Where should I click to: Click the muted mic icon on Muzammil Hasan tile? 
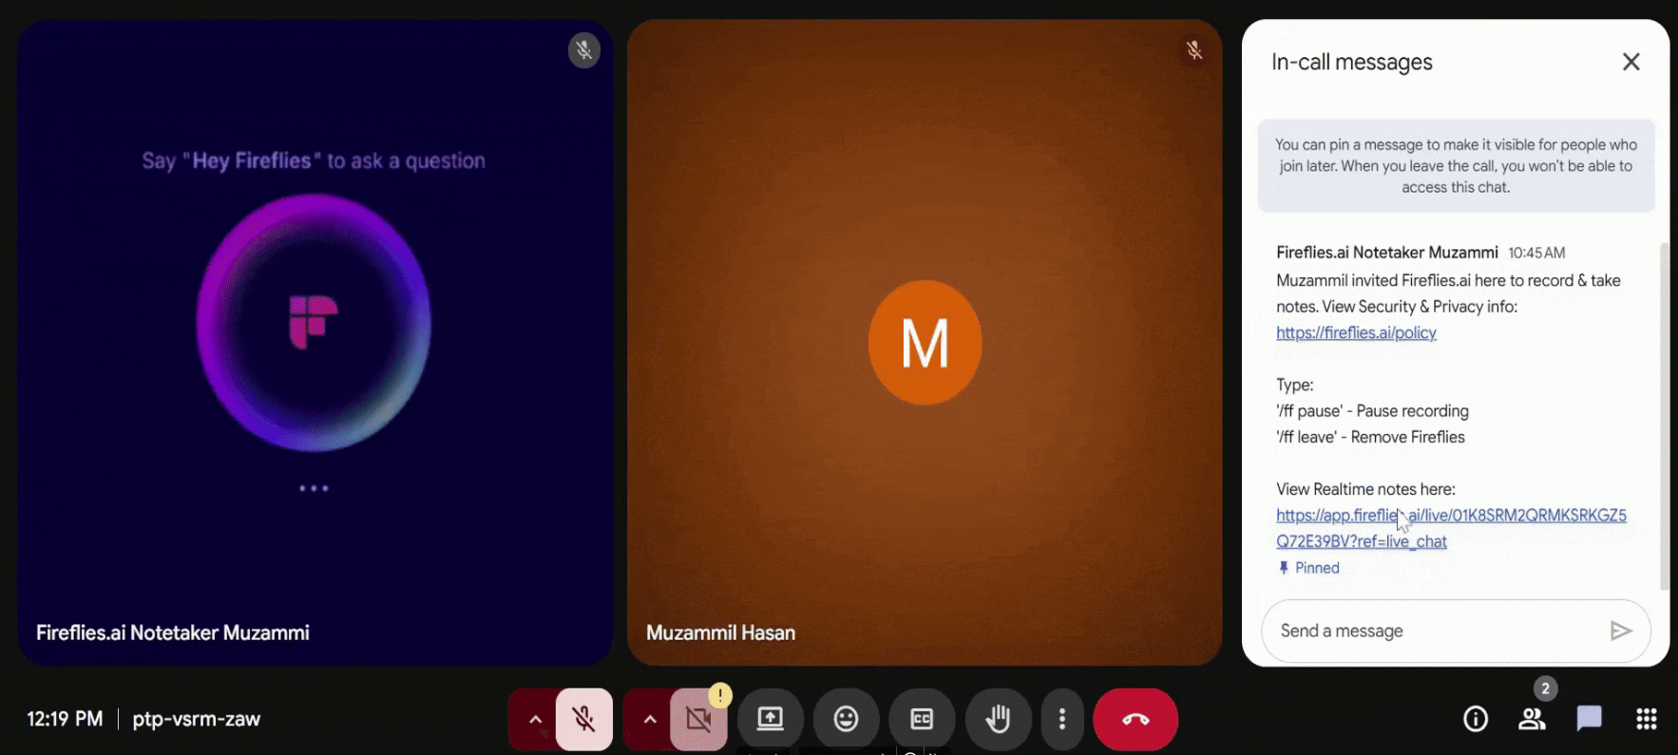pyautogui.click(x=1194, y=50)
